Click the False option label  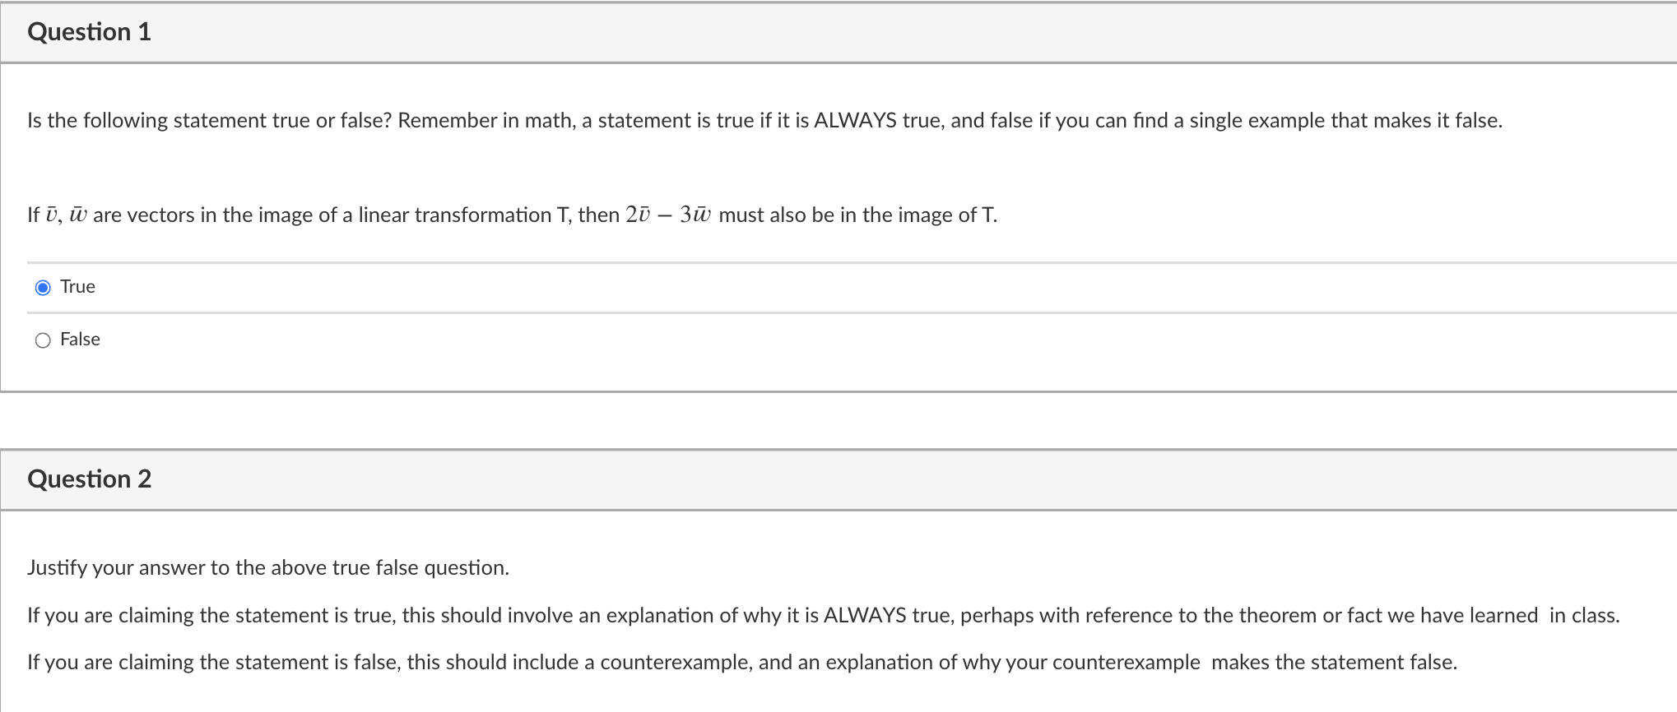79,339
